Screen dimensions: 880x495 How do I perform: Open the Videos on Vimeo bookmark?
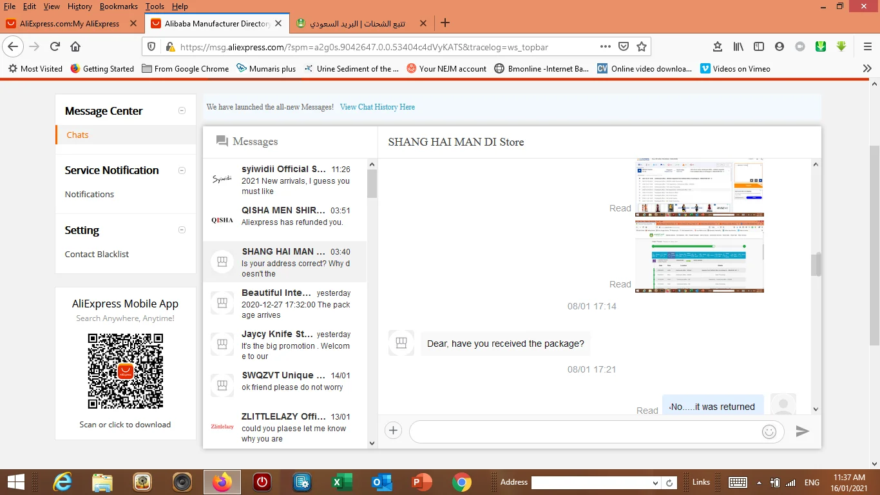[735, 68]
